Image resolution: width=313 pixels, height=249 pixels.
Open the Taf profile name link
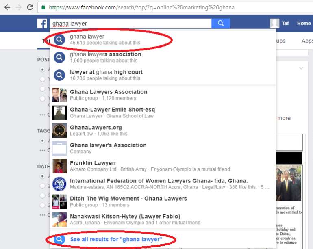pyautogui.click(x=285, y=23)
